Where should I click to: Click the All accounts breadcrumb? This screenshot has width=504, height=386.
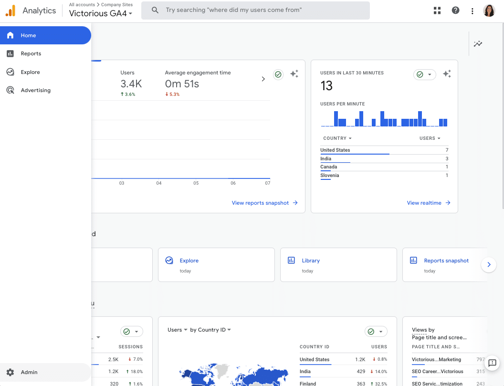click(82, 5)
